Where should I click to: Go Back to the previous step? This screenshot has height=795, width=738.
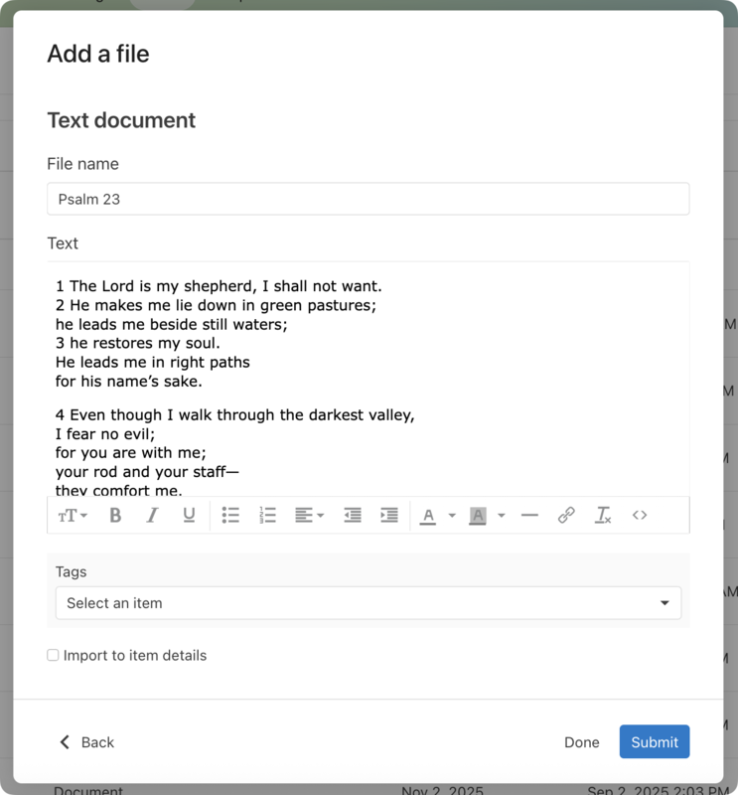point(86,741)
